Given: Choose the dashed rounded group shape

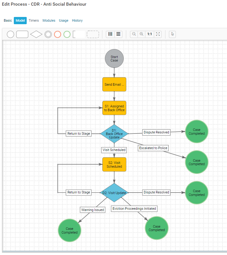Looking at the screenshot, I should click(93, 34).
